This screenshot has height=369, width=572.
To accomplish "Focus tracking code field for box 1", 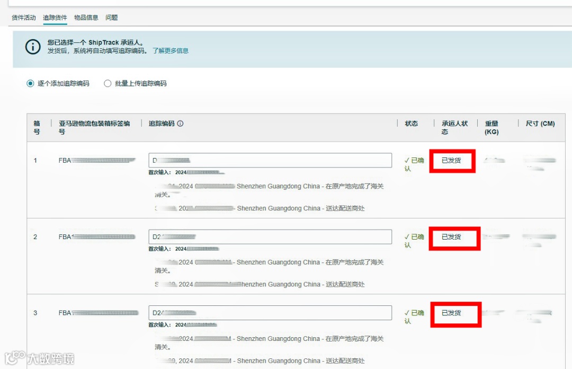I will [x=270, y=161].
